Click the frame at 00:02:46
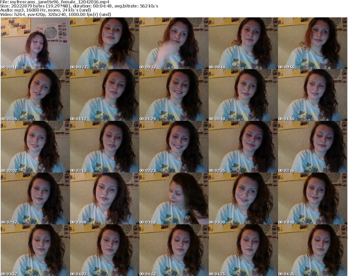Screen dimensions: 348x276 point(312,147)
